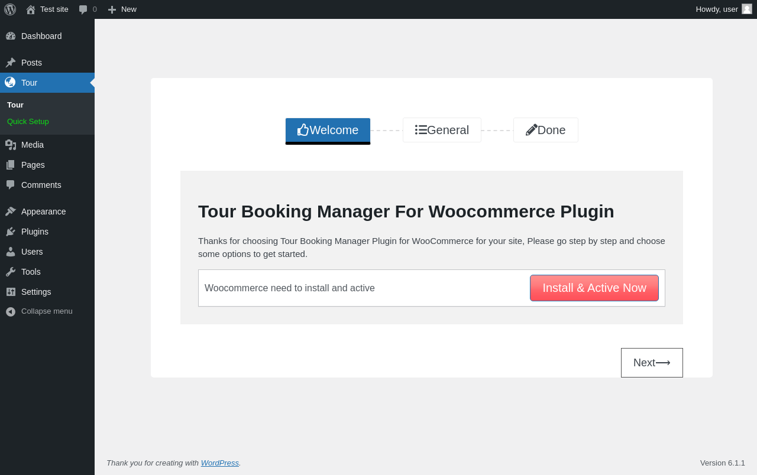This screenshot has height=475, width=757.
Task: Open the Pages menu item
Action: [47, 165]
